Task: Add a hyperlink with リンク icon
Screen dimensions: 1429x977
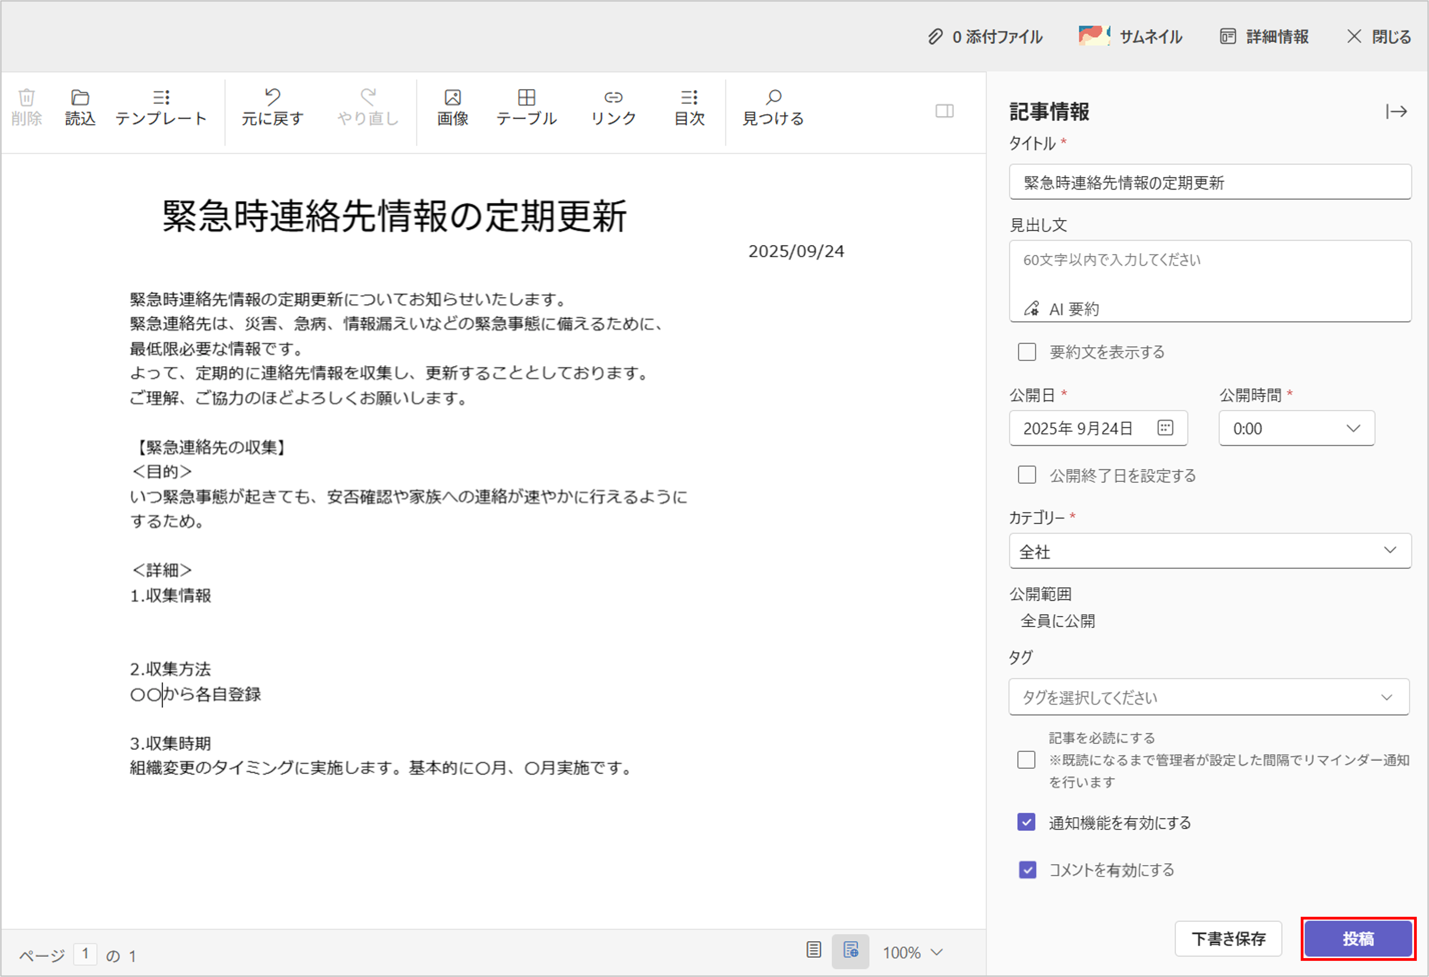Action: click(613, 98)
